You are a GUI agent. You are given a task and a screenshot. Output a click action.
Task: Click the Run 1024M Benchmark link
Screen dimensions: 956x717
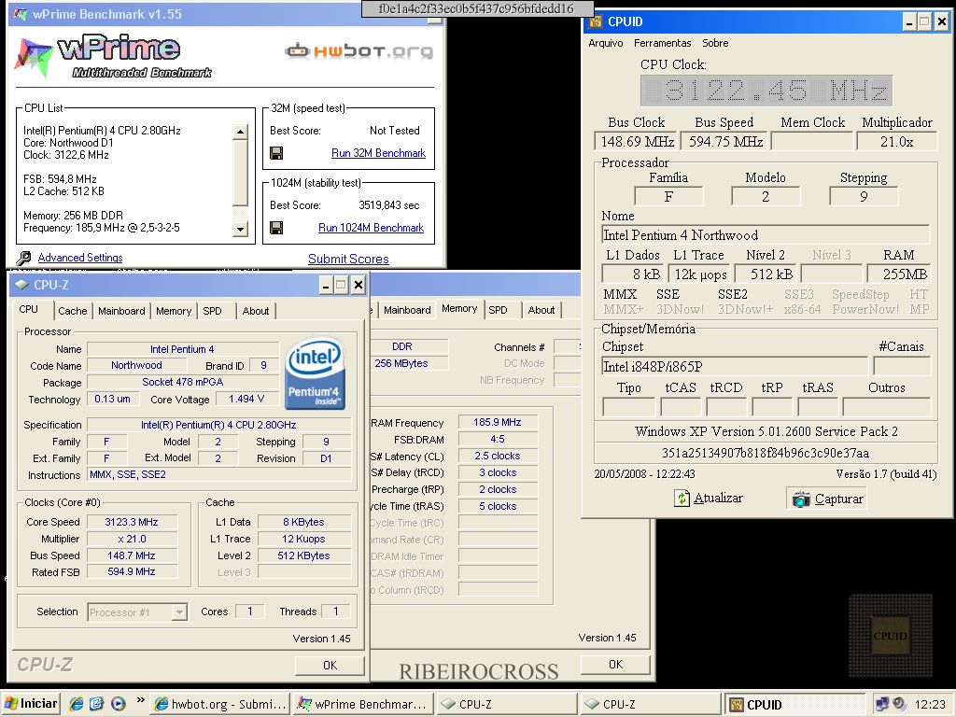pos(371,228)
